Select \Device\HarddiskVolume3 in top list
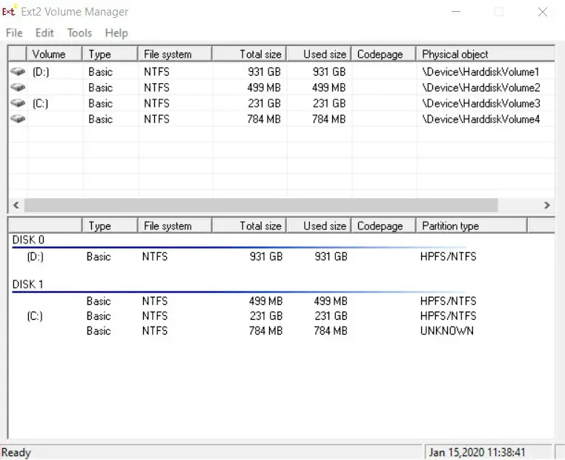Image resolution: width=565 pixels, height=460 pixels. click(x=481, y=103)
